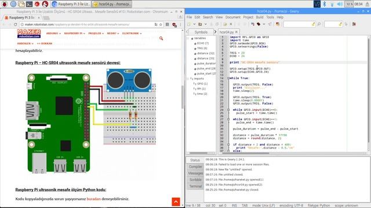The image size is (371, 208).
Task: Open Geany's Document menu
Action: point(233,17)
